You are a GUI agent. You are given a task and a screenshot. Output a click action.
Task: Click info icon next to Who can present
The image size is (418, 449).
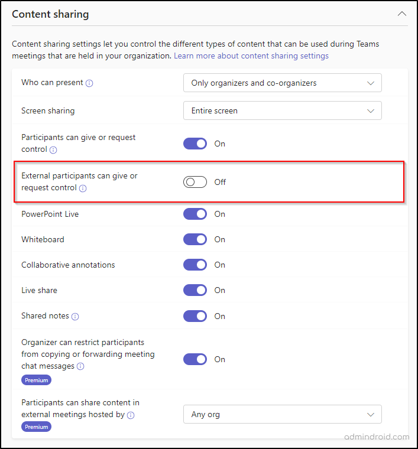89,83
